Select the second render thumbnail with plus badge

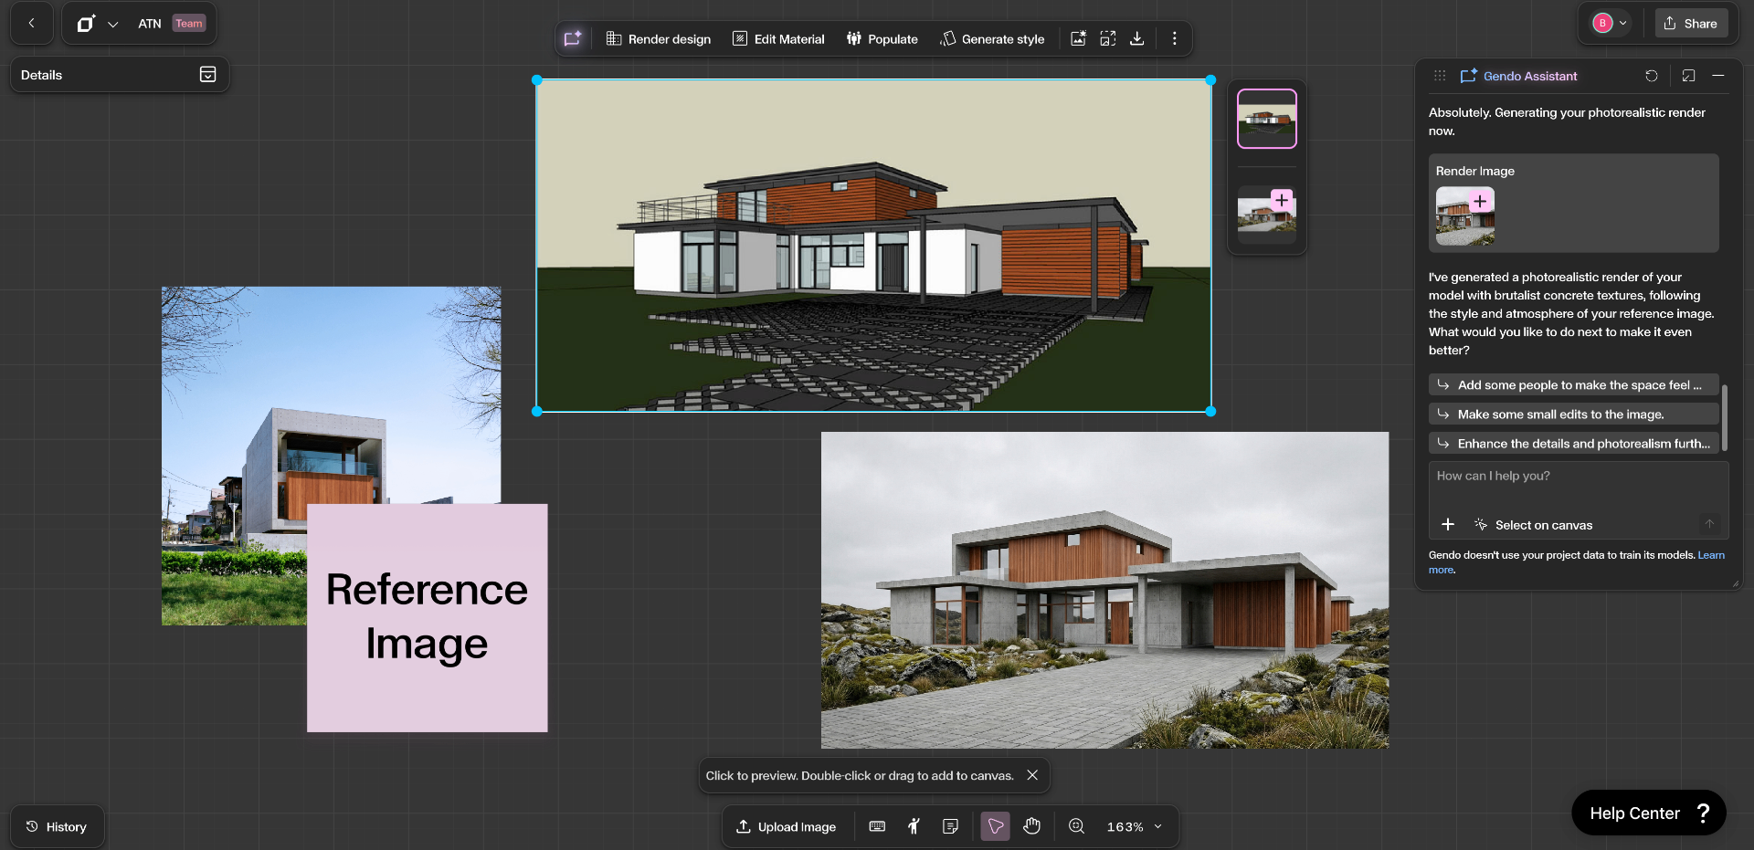(x=1266, y=215)
